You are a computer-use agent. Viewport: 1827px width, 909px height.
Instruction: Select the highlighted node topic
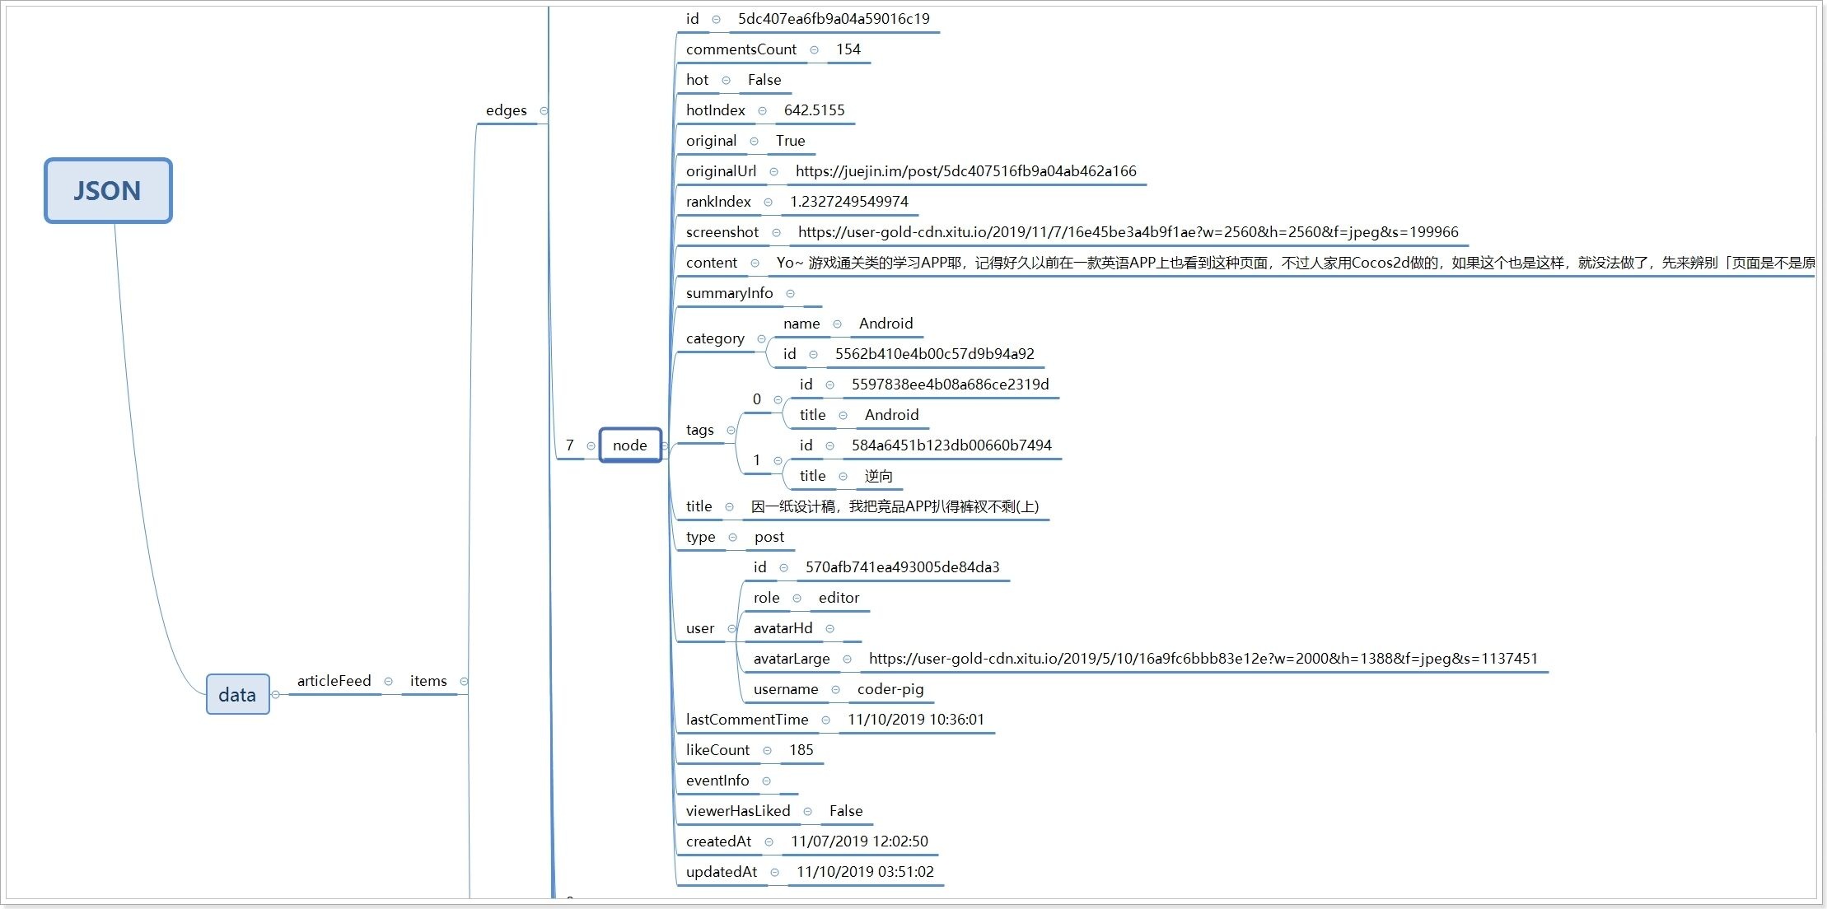[630, 445]
